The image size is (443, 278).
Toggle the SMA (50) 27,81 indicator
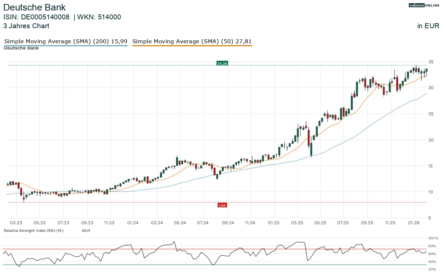click(192, 41)
